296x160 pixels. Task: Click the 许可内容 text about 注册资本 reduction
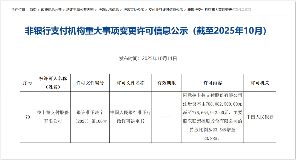(213, 117)
